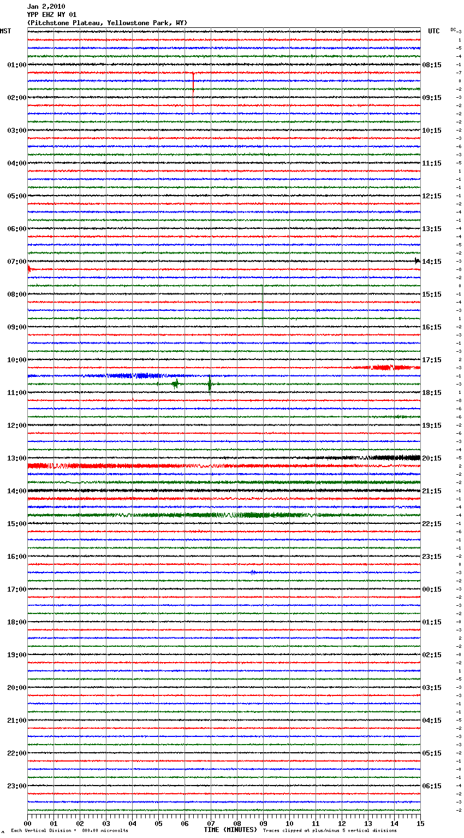464x838 pixels.
Task: Click the 08:15 UTC time label
Action: (x=432, y=65)
